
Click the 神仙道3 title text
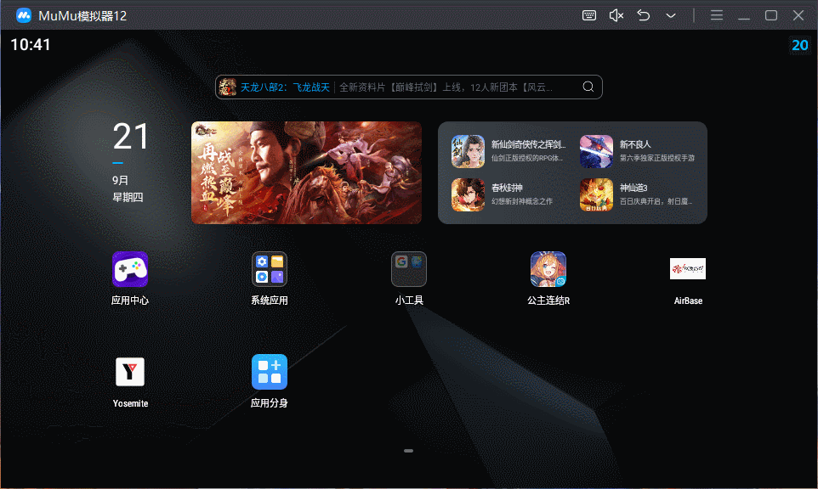(633, 188)
